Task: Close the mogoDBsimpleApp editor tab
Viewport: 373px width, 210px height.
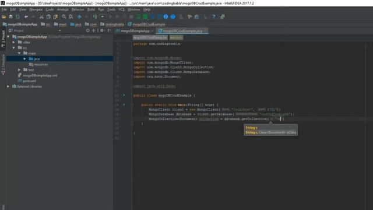Action: (153, 31)
